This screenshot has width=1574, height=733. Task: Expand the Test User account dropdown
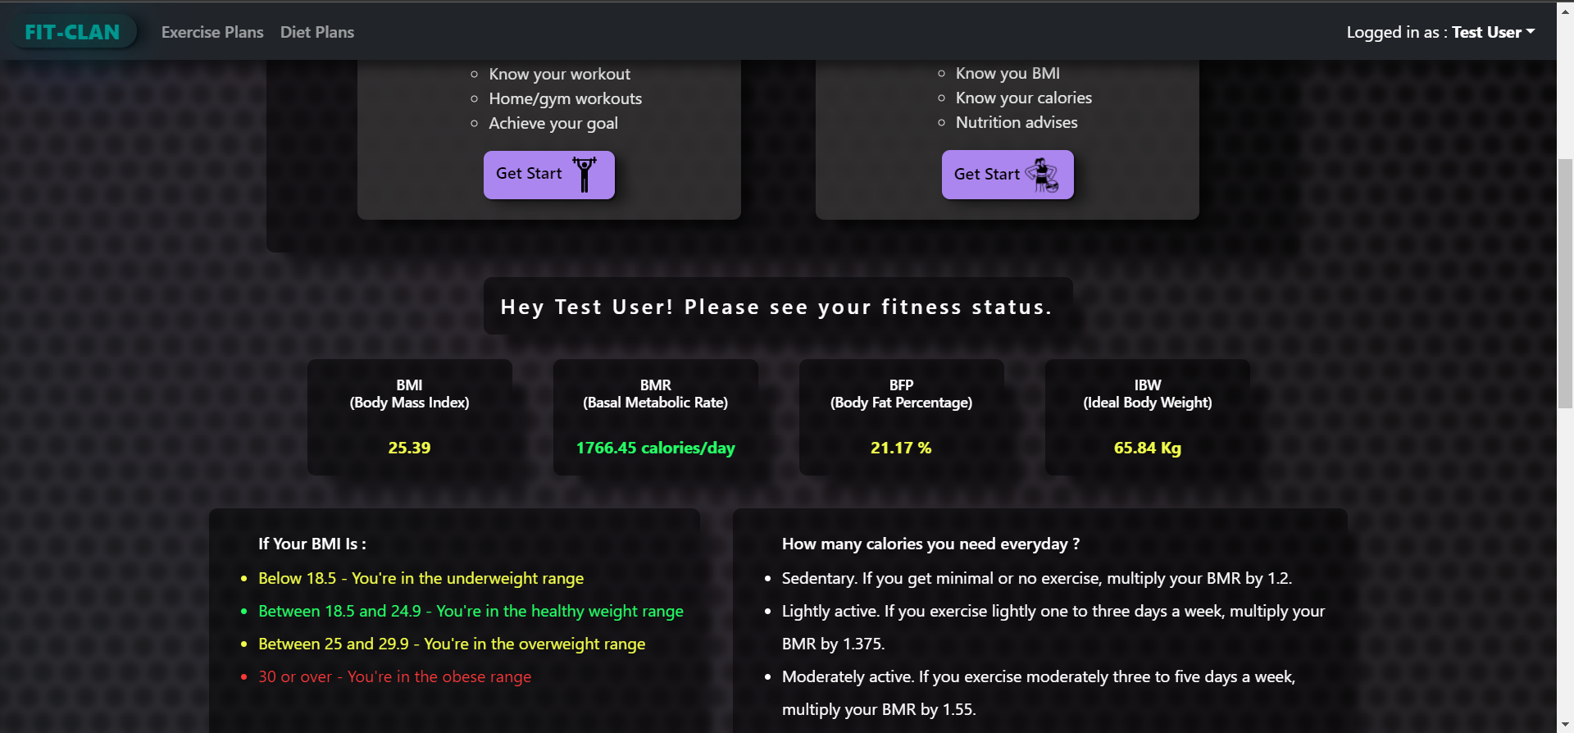(1493, 32)
